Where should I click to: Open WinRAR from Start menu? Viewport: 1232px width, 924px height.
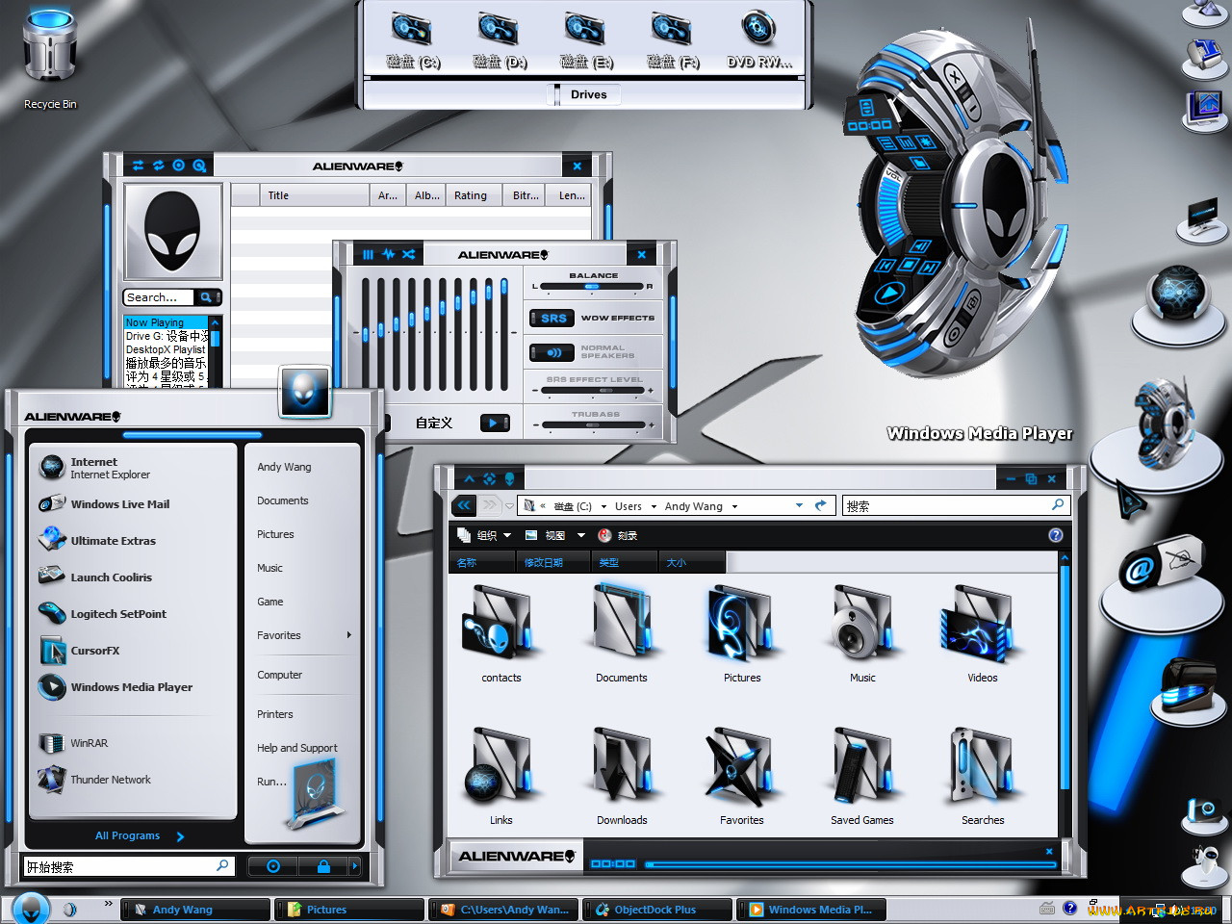pyautogui.click(x=133, y=743)
